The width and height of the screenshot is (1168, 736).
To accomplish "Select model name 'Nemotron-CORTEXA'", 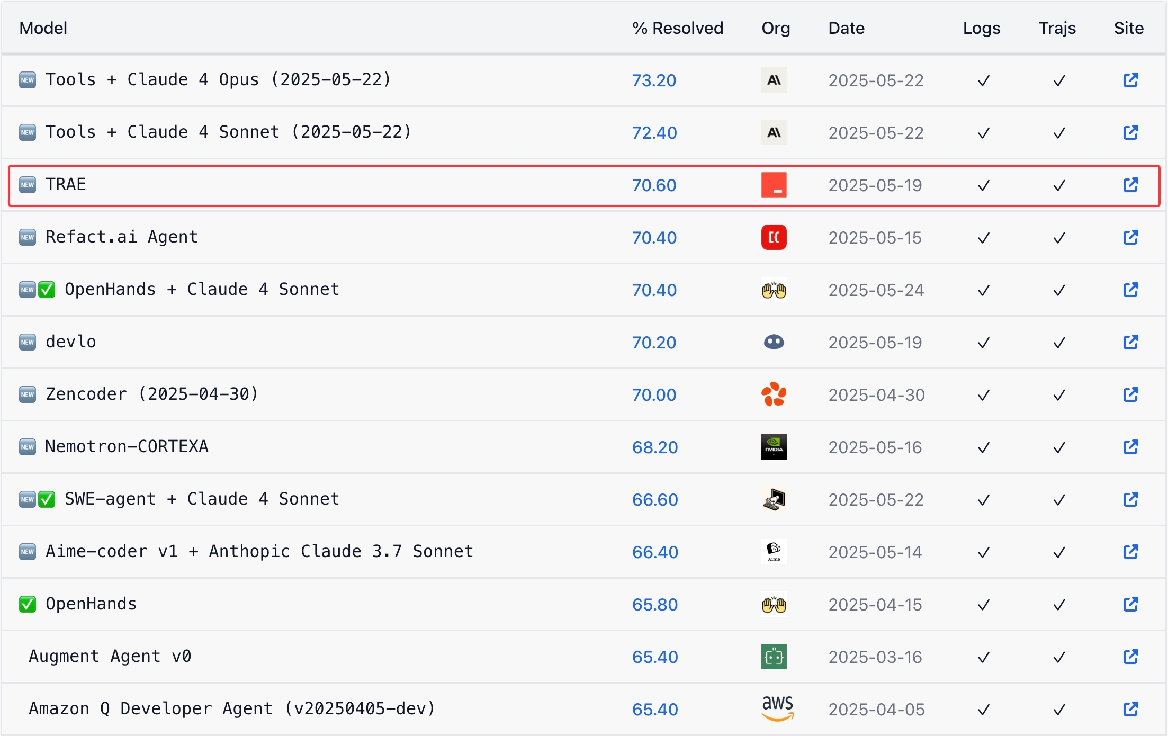I will click(127, 446).
